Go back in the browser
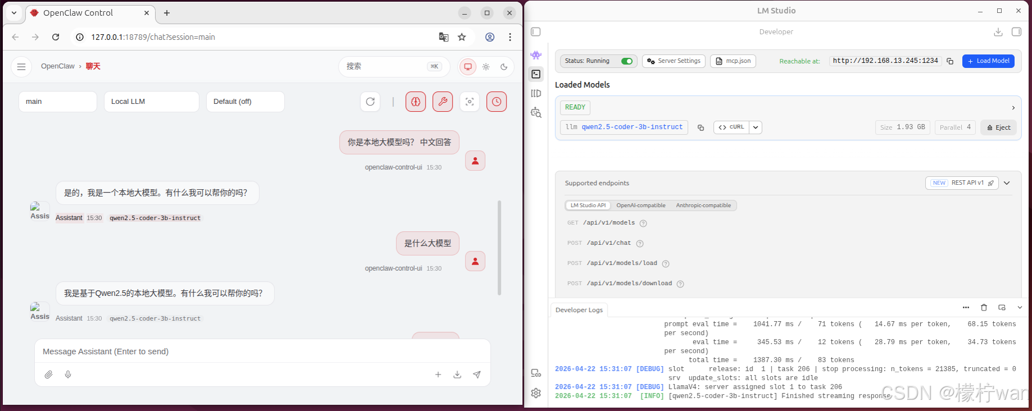Viewport: 1032px width, 411px height. click(x=15, y=37)
